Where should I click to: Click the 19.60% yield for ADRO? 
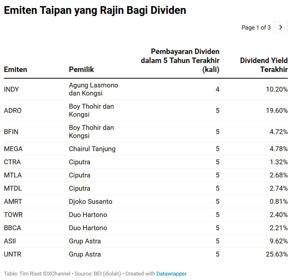(x=277, y=111)
